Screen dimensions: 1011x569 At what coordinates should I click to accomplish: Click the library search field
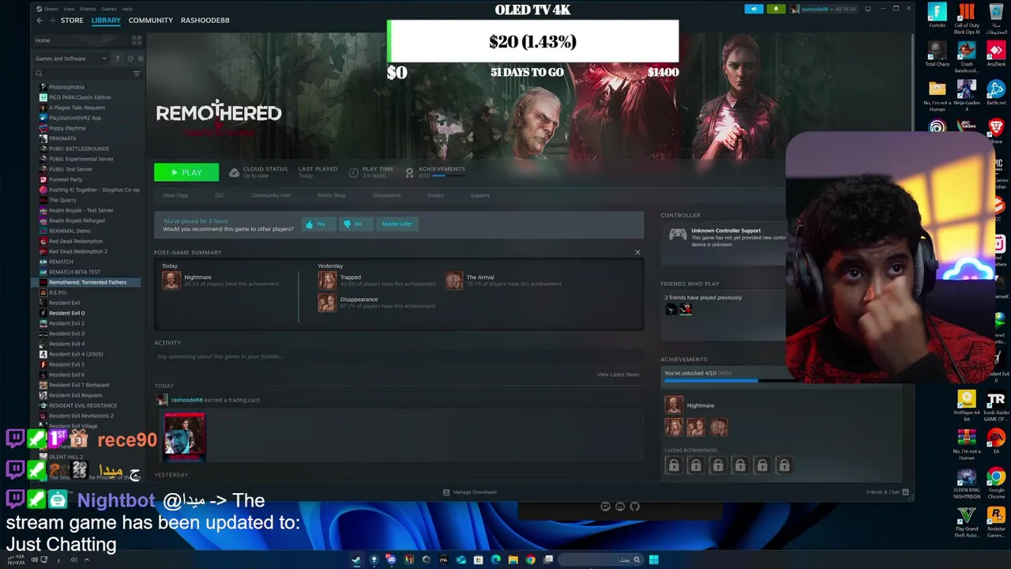83,73
